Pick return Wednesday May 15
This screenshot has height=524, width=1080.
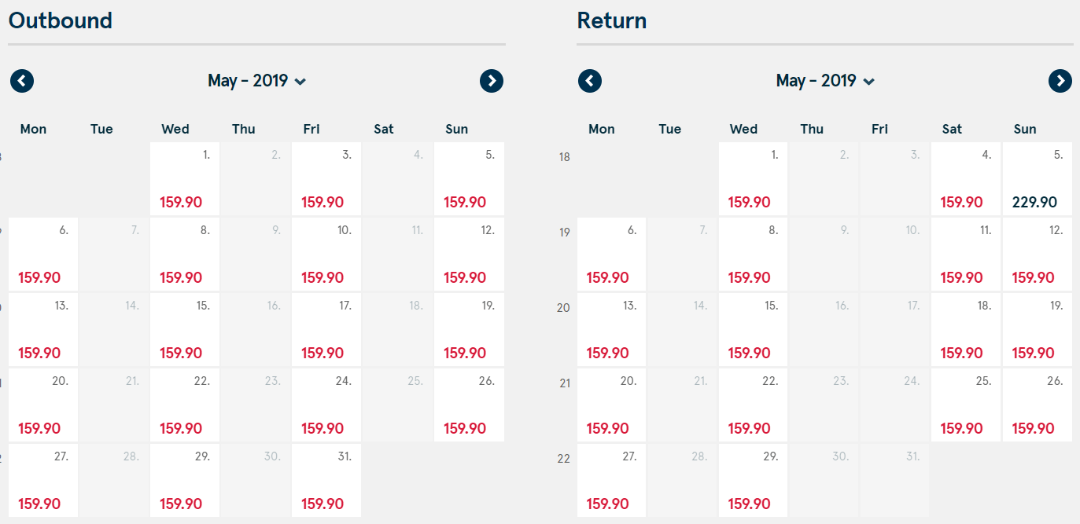click(x=753, y=329)
